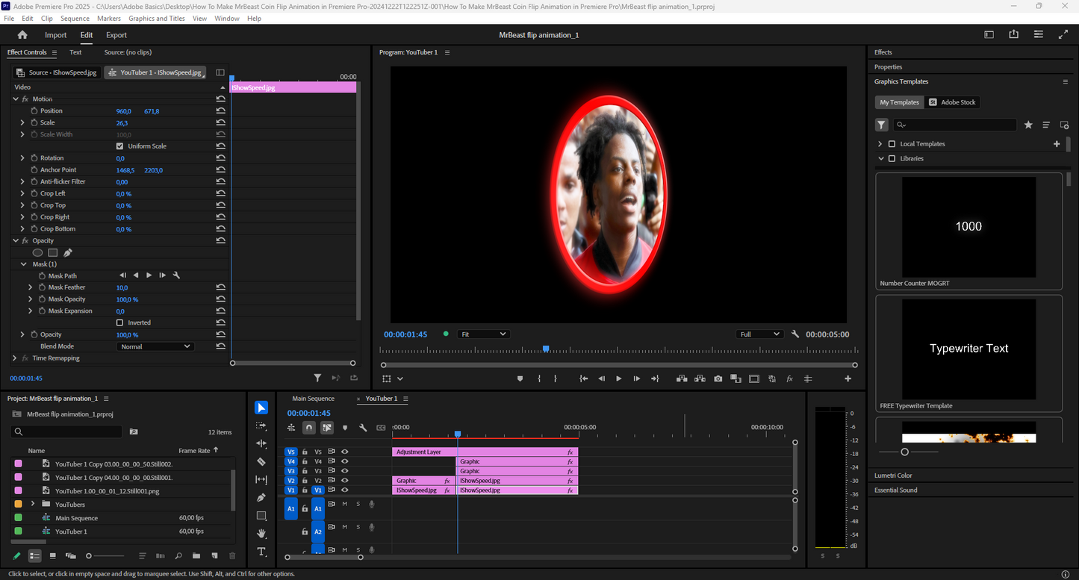The height and width of the screenshot is (580, 1079).
Task: Click the Home icon
Action: 22,35
